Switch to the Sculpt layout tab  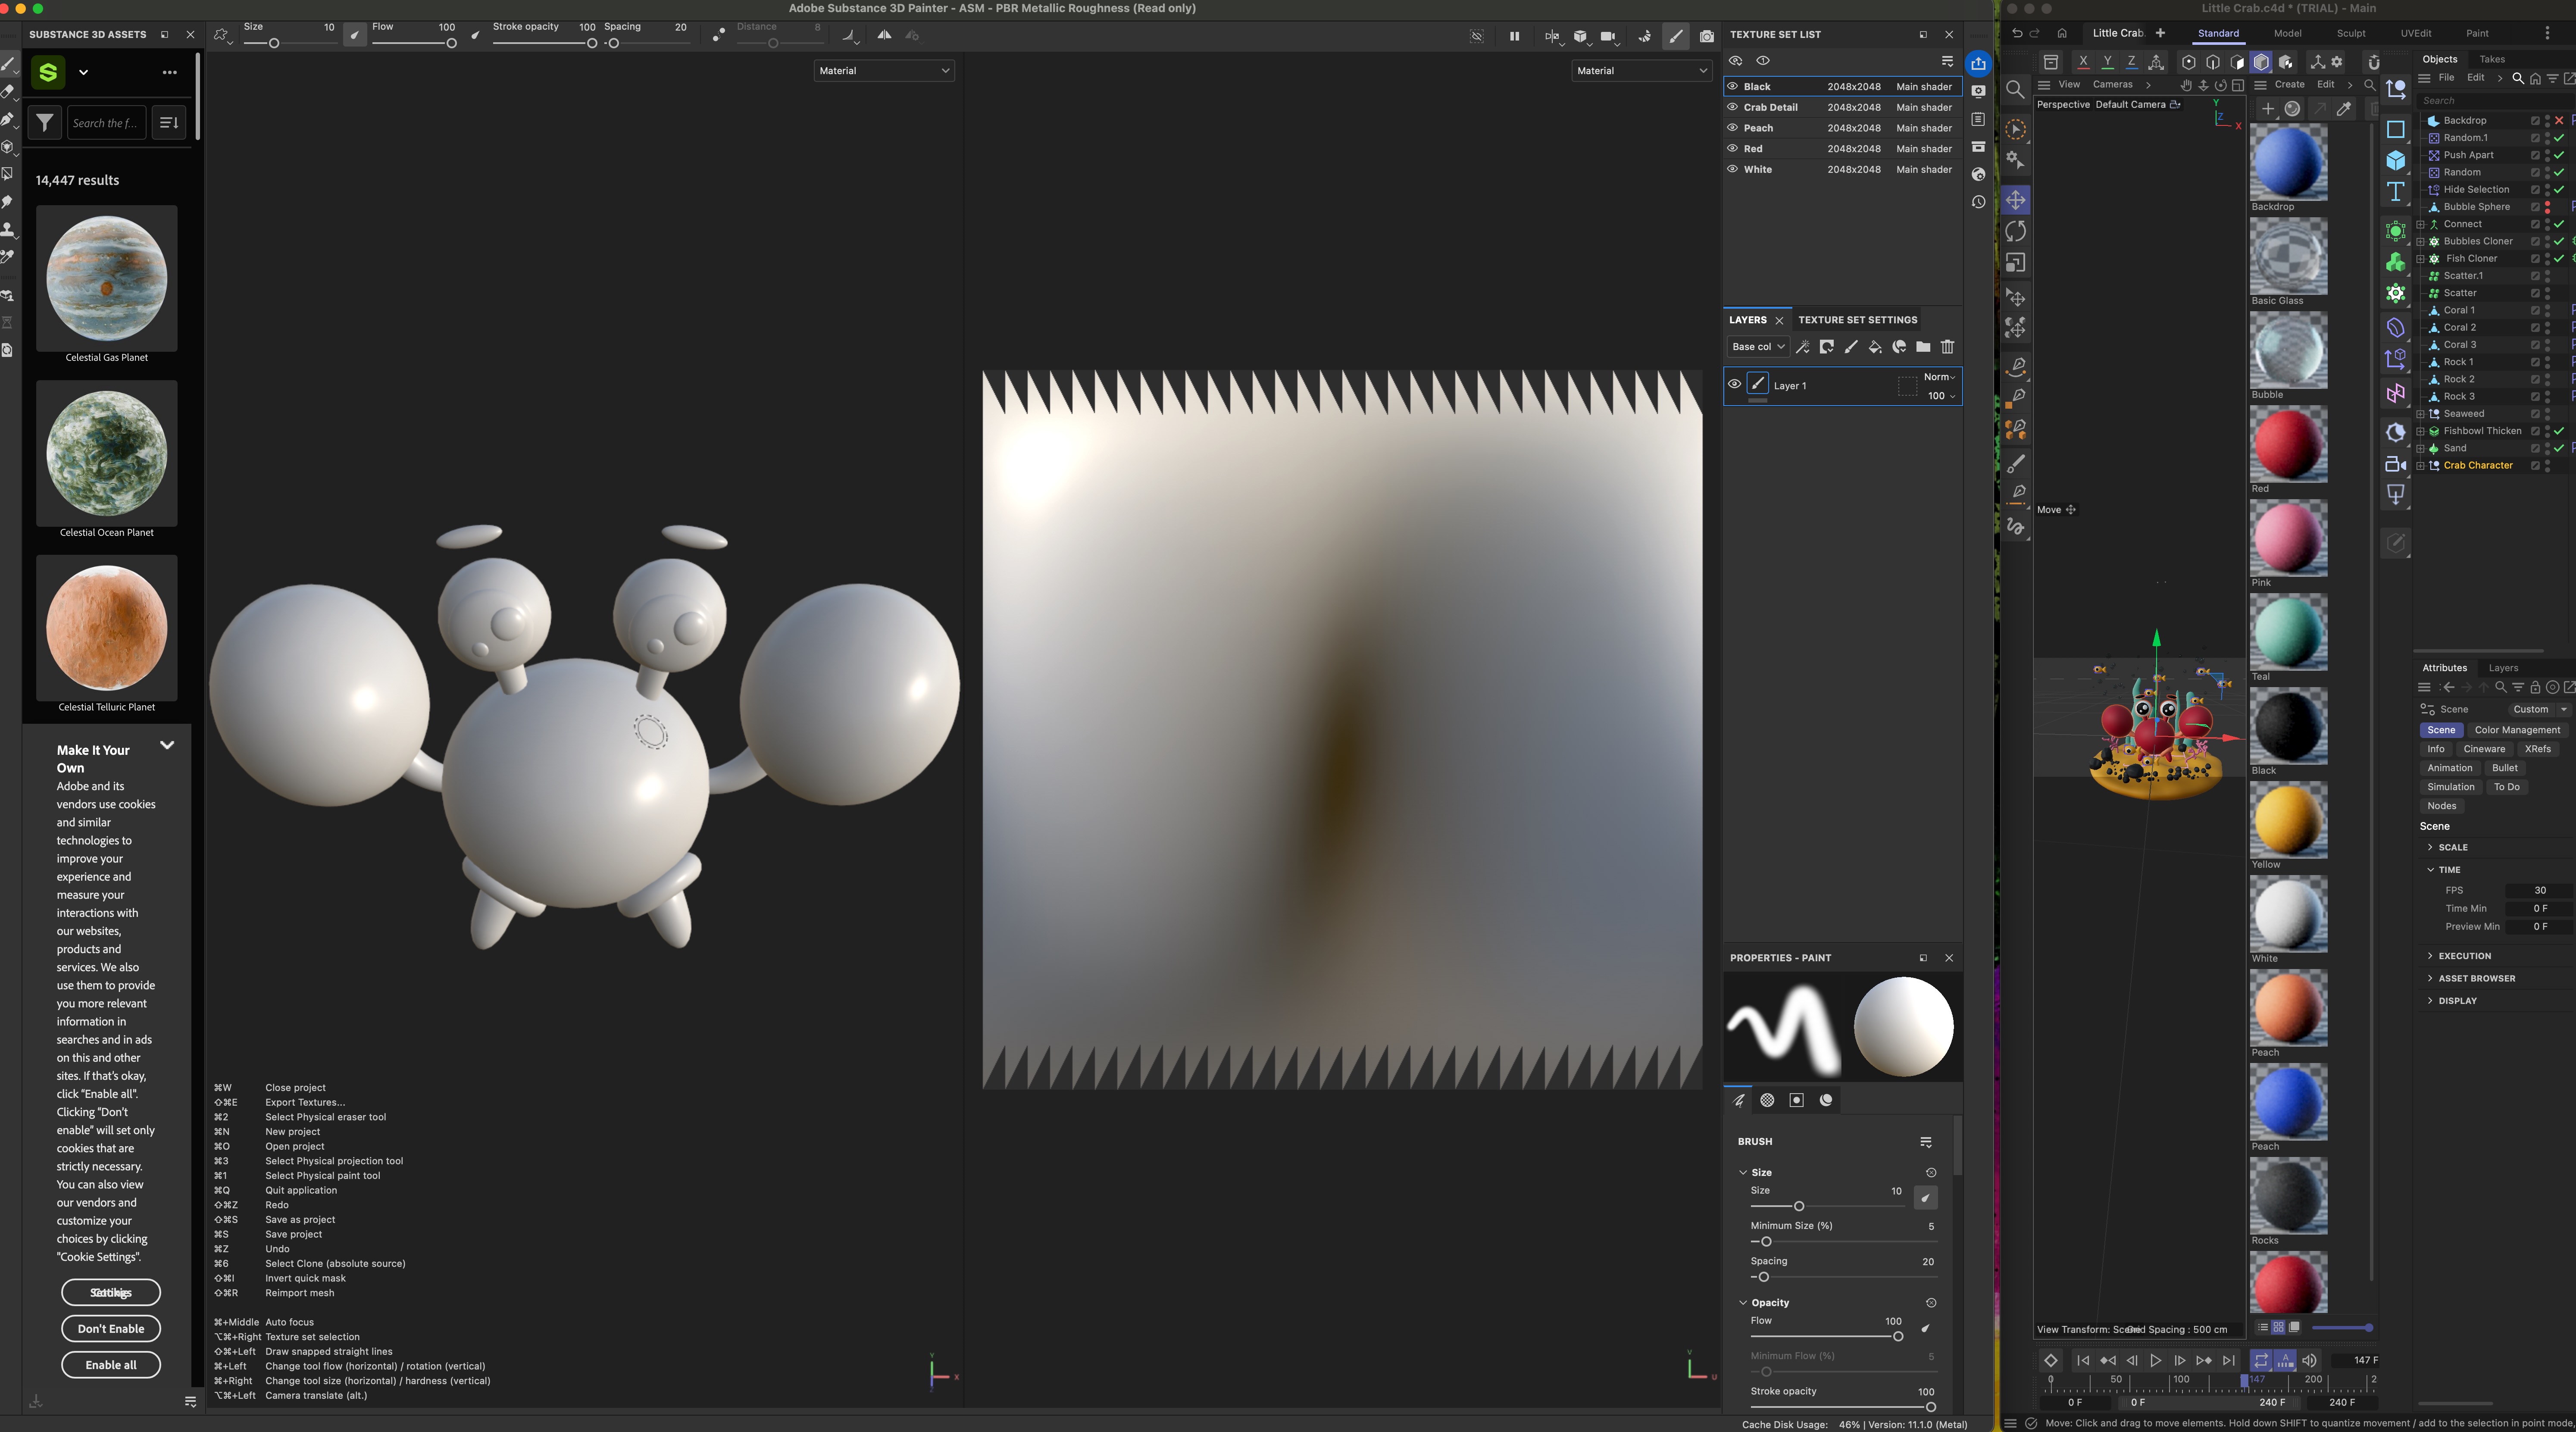[x=2351, y=33]
